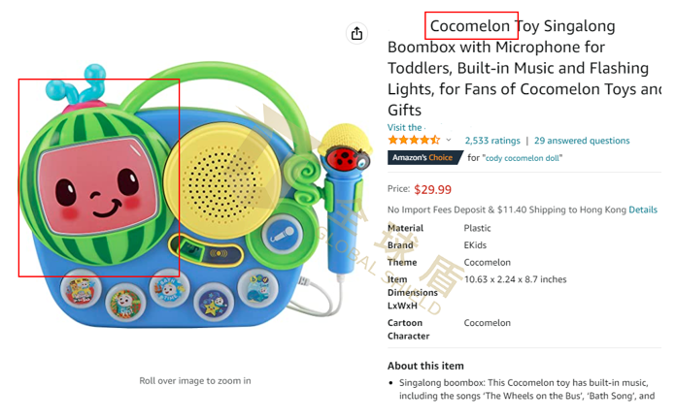Image resolution: width=676 pixels, height=420 pixels.
Task: Click the $29.99 price
Action: tap(432, 189)
